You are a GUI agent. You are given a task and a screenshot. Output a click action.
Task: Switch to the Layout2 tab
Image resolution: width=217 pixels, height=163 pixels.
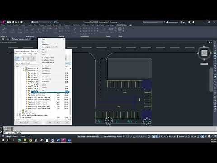(x=23, y=136)
